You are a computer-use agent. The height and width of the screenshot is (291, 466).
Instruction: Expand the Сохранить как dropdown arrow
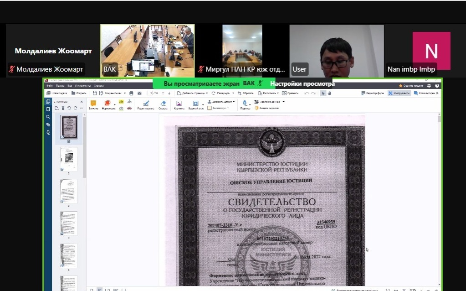click(125, 93)
